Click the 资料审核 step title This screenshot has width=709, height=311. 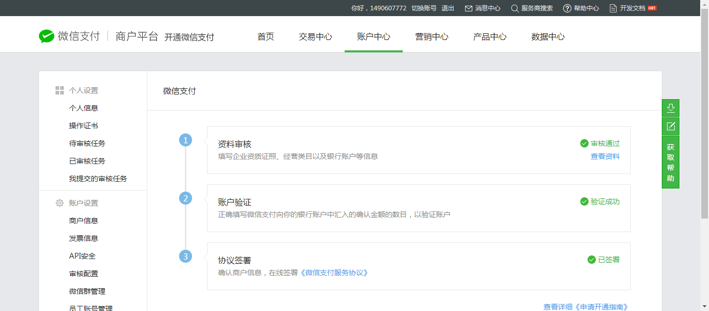235,144
